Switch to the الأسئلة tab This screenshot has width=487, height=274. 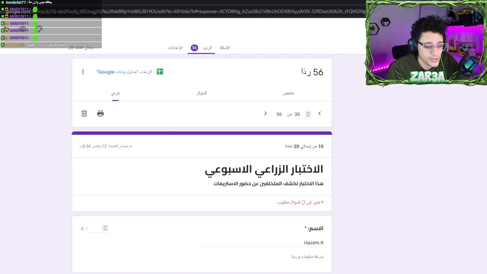tap(225, 48)
